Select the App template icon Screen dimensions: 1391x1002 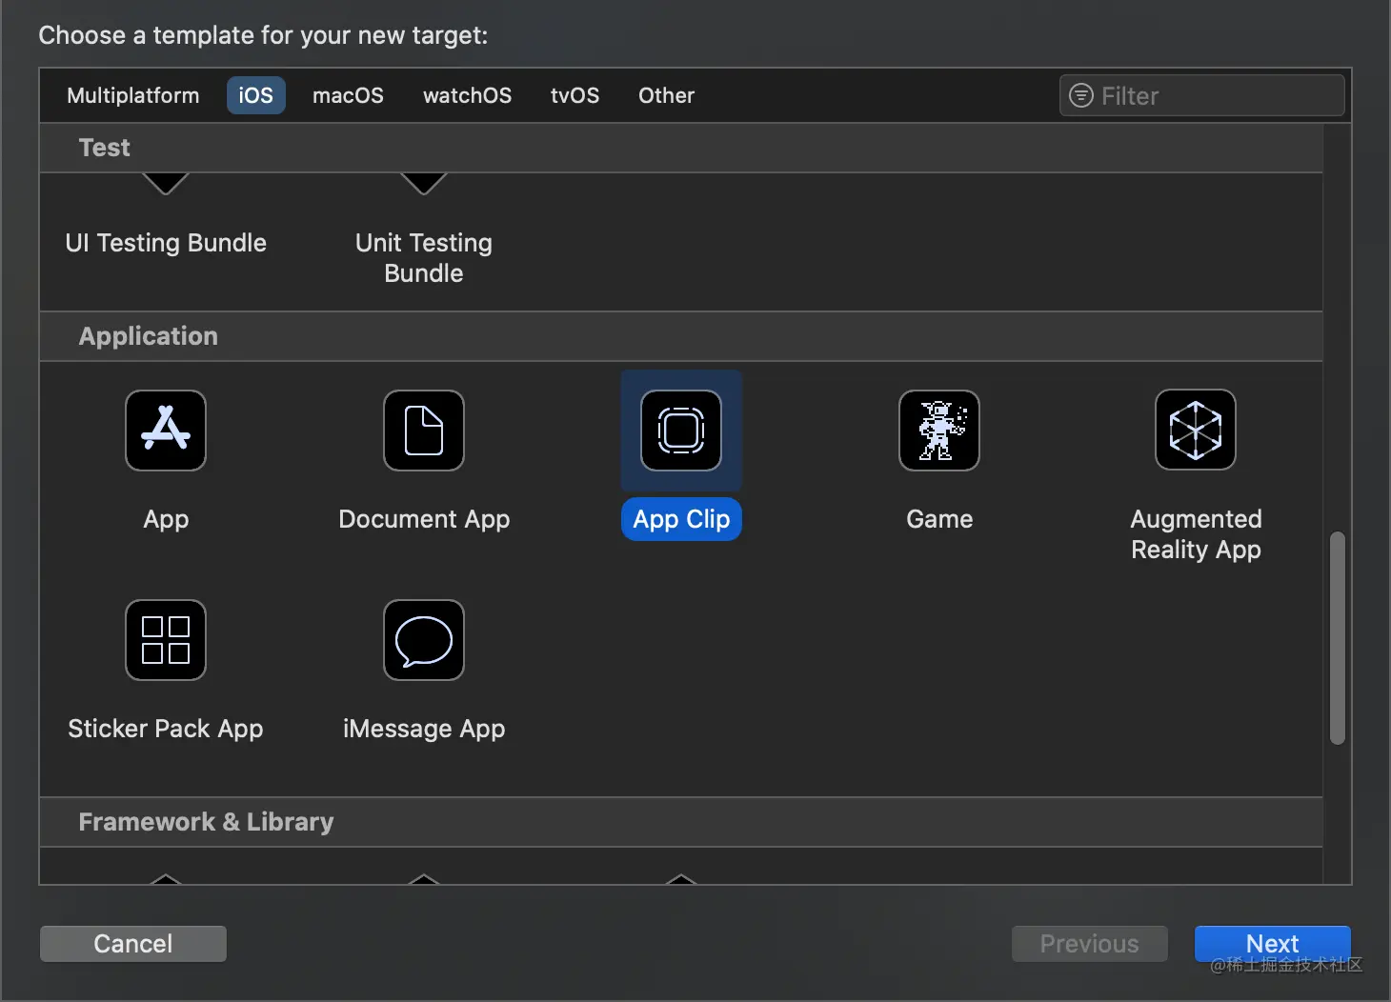pos(166,431)
